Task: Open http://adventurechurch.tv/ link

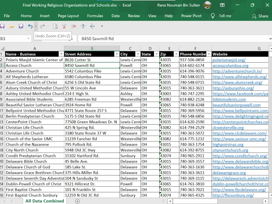Action: (237, 71)
